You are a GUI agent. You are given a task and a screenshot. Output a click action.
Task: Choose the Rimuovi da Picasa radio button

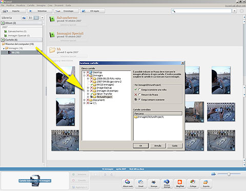(x=139, y=94)
